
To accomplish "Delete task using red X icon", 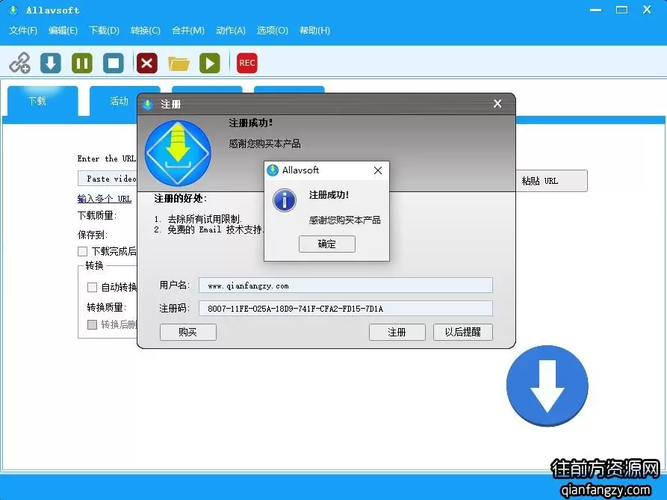I will pyautogui.click(x=146, y=63).
